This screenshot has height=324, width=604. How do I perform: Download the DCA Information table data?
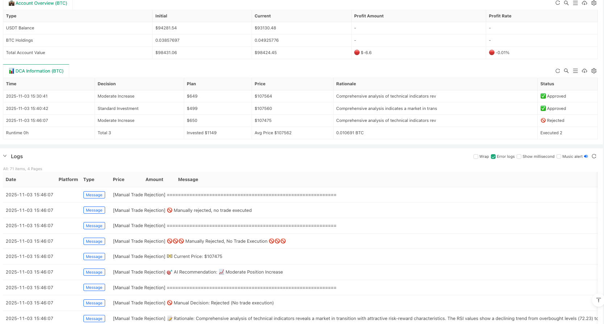[x=584, y=71]
